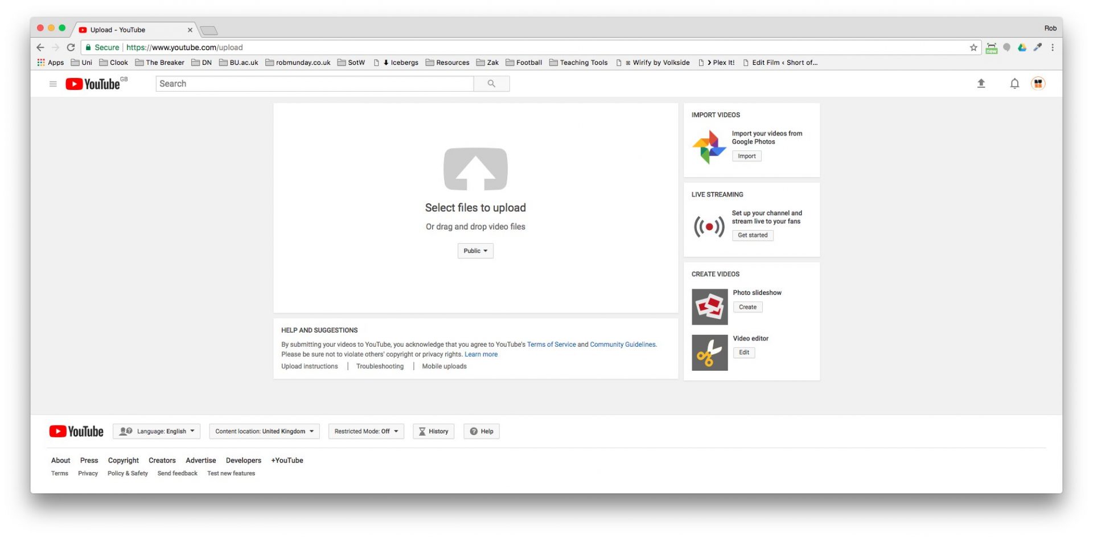This screenshot has height=537, width=1093.
Task: Click the footer YouTube logo
Action: click(x=76, y=431)
